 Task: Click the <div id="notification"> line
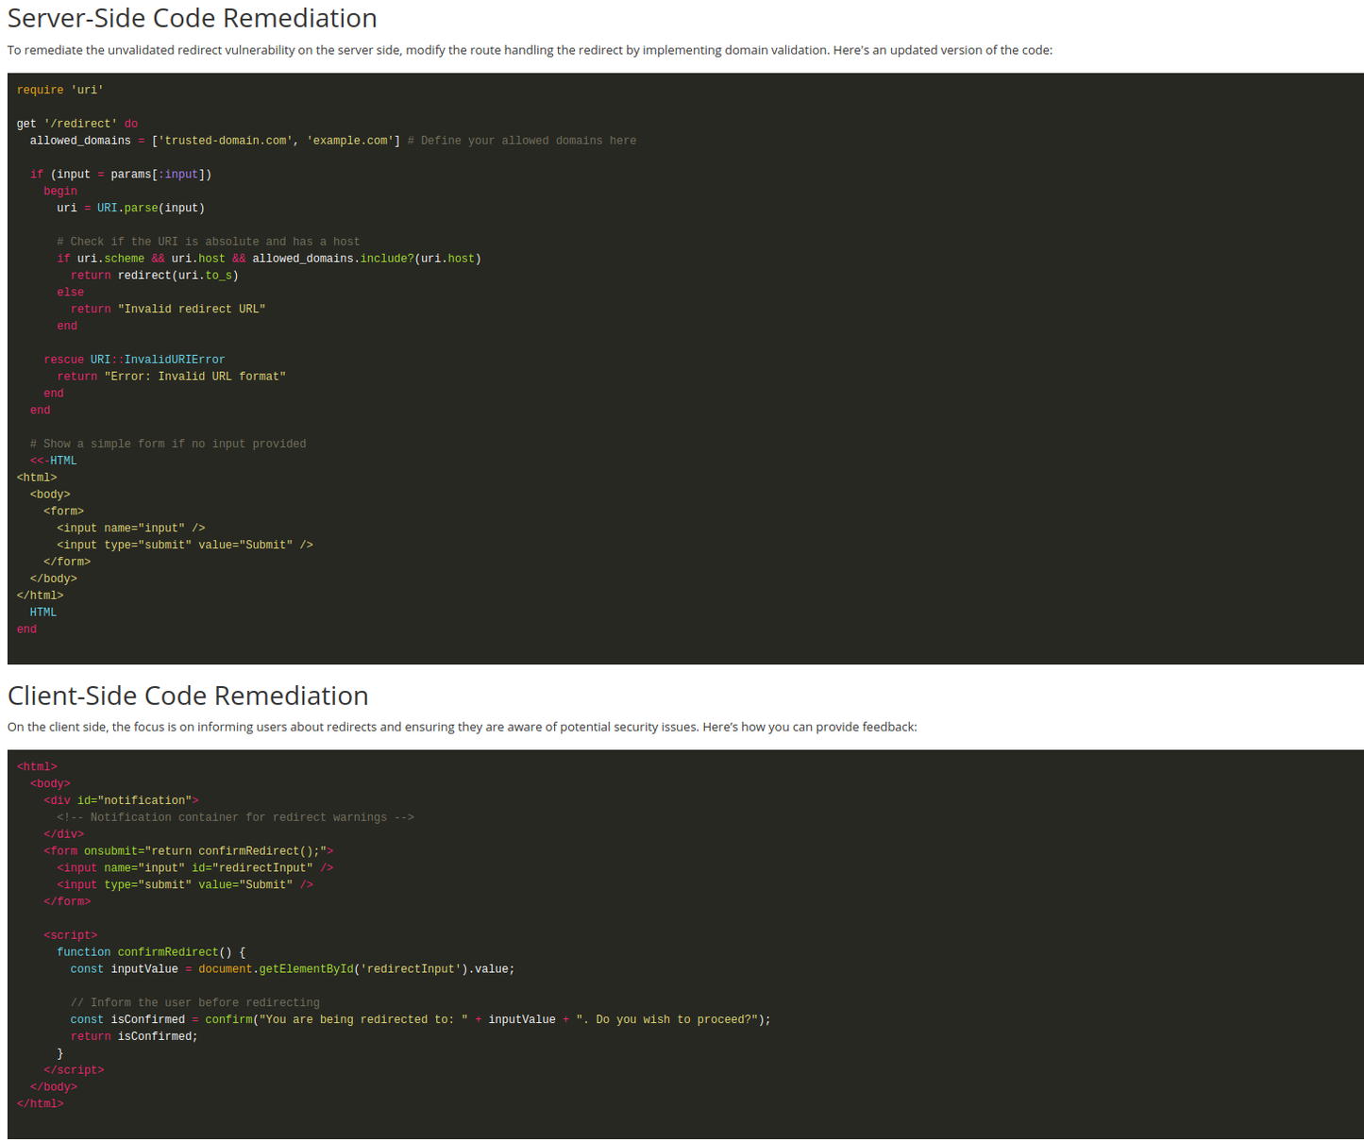tap(121, 801)
